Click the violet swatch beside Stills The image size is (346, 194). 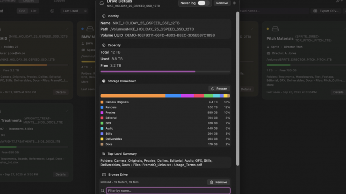(x=102, y=134)
